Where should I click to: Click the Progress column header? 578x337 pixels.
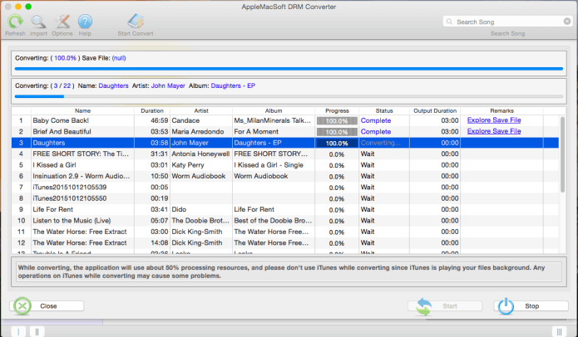click(x=337, y=110)
